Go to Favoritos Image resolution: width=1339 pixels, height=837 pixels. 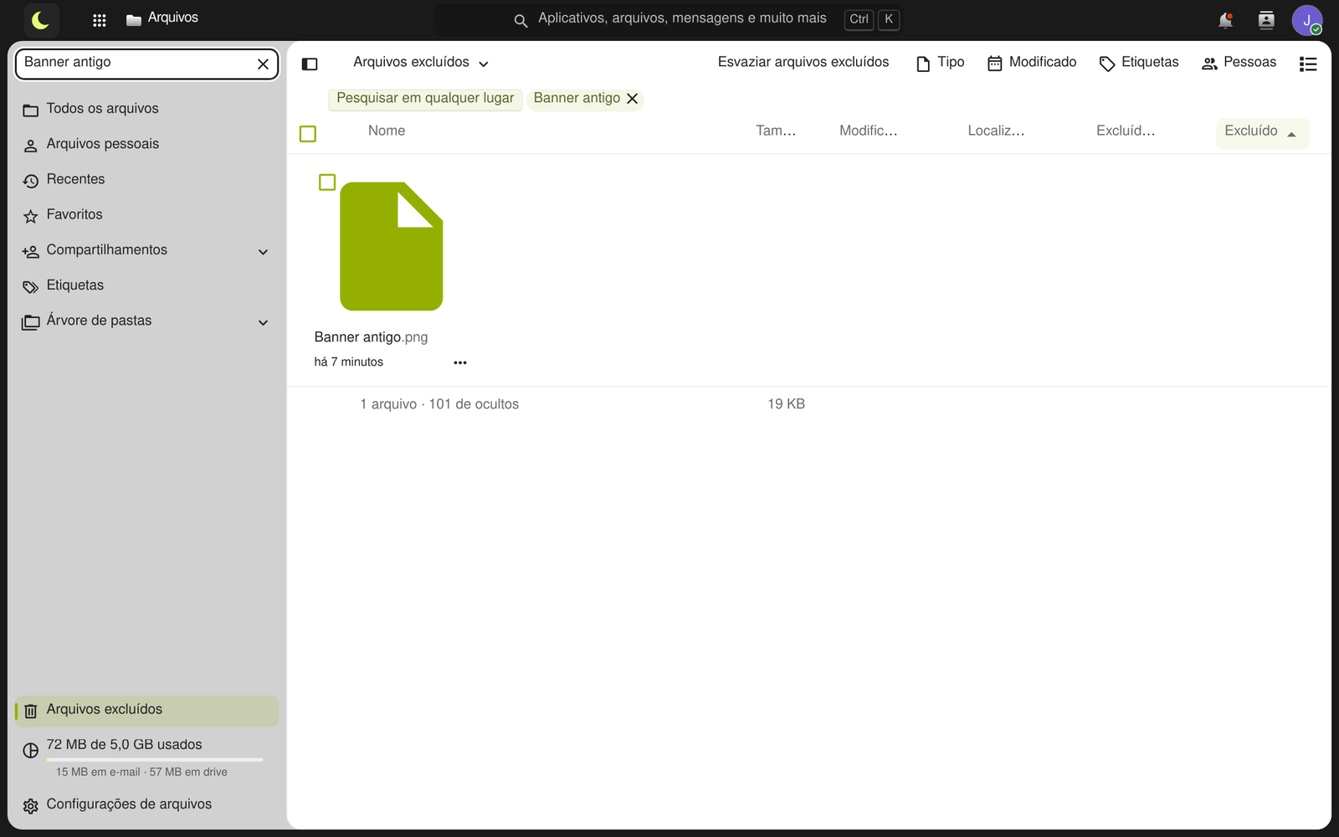[146, 215]
